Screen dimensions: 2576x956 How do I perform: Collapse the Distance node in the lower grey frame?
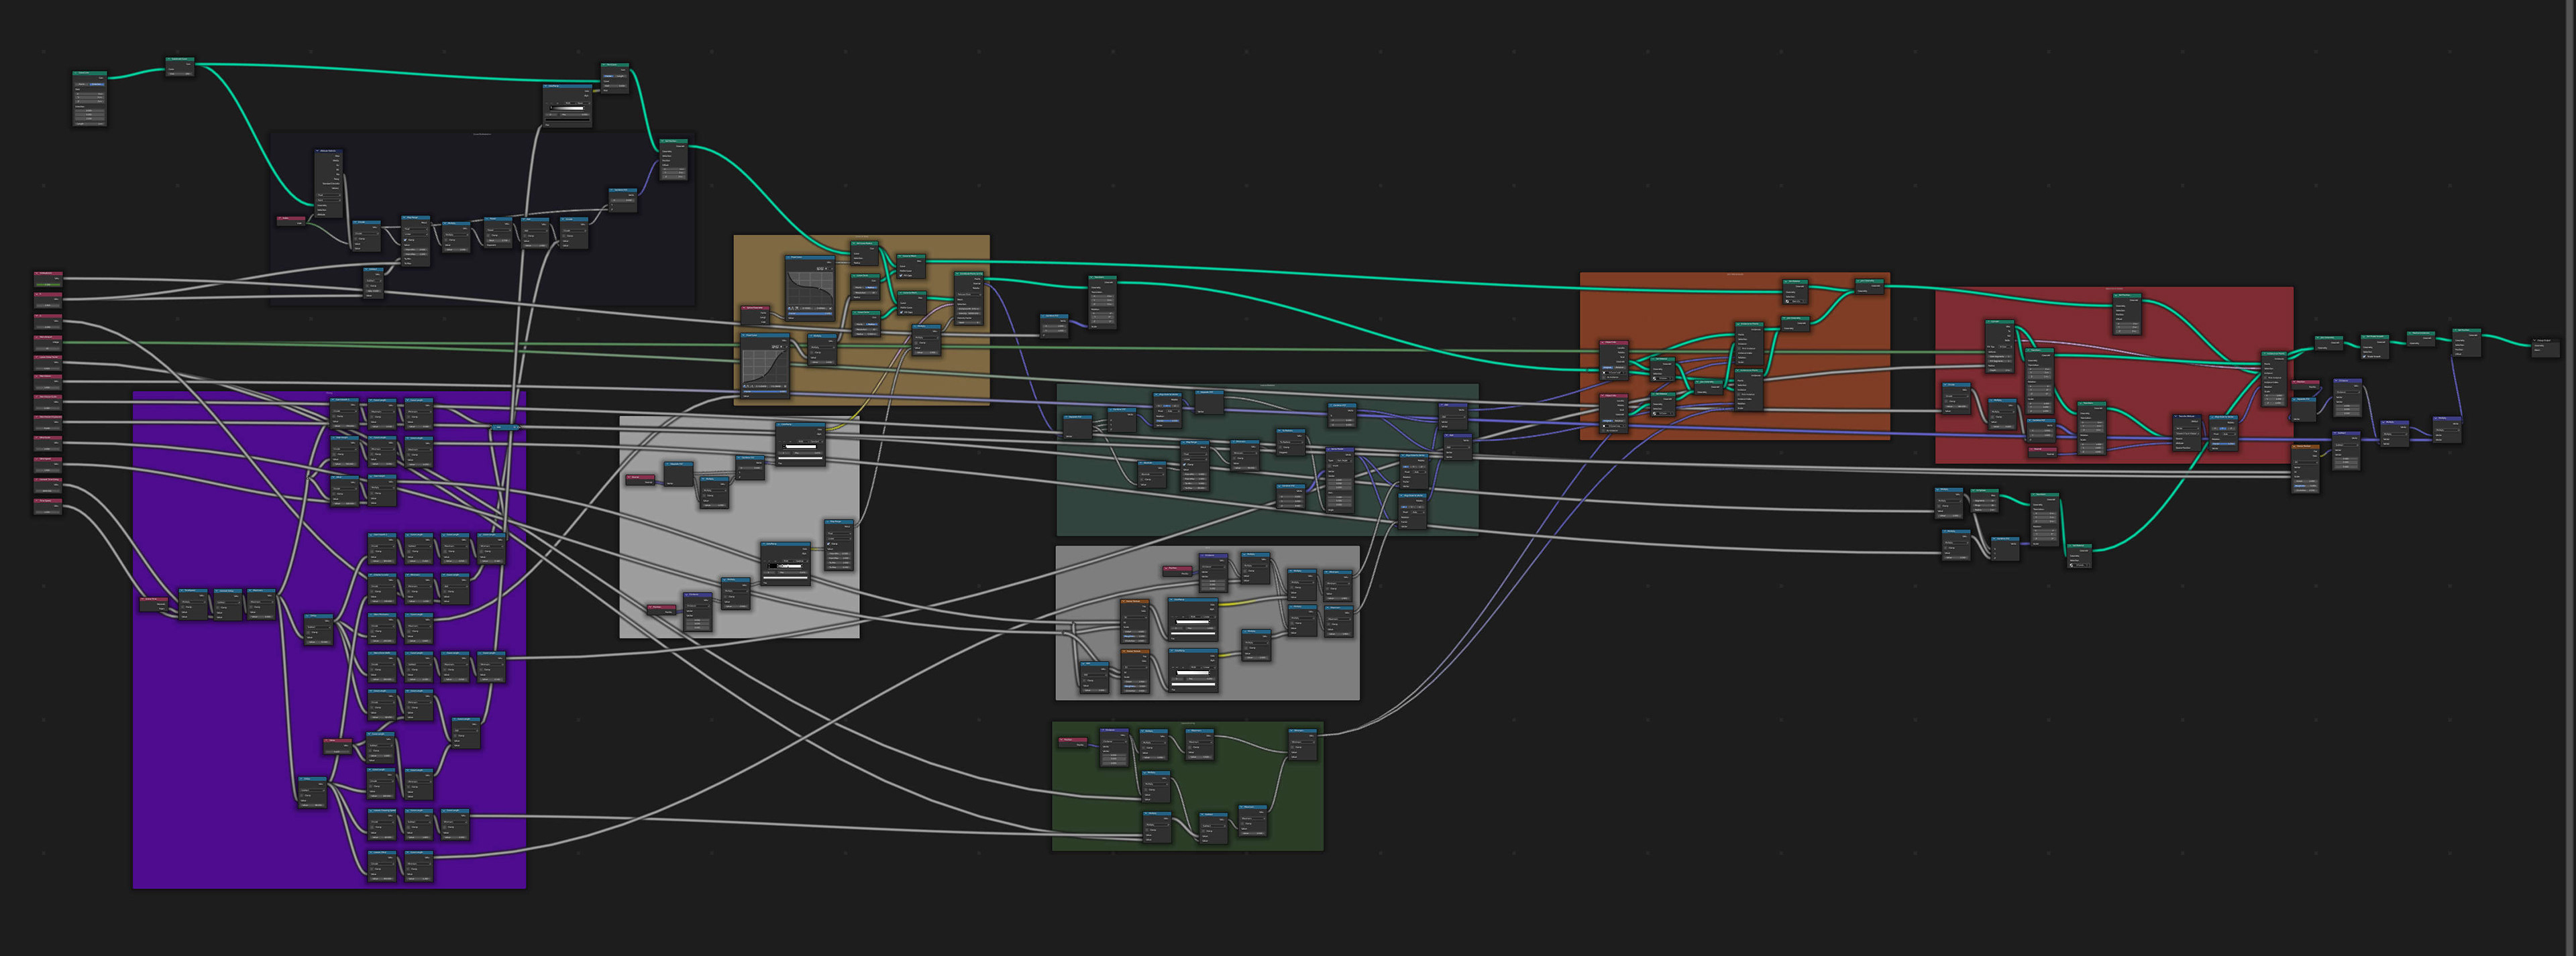[x=1202, y=555]
